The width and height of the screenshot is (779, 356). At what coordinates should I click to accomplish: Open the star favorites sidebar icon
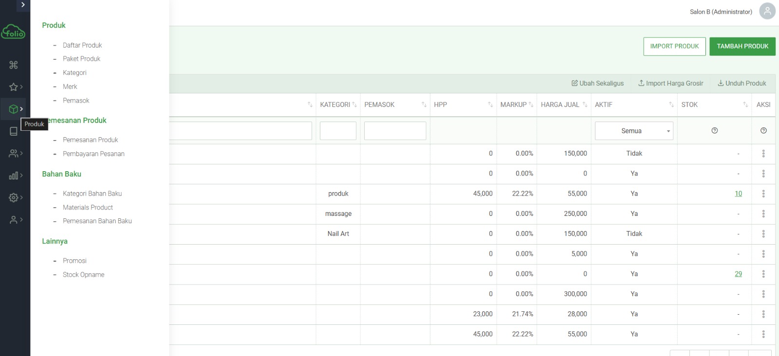[14, 87]
